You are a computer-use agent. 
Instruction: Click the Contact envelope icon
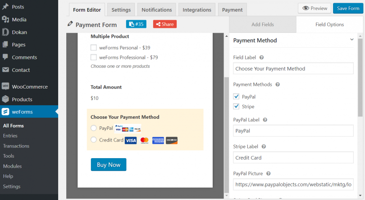point(5,70)
